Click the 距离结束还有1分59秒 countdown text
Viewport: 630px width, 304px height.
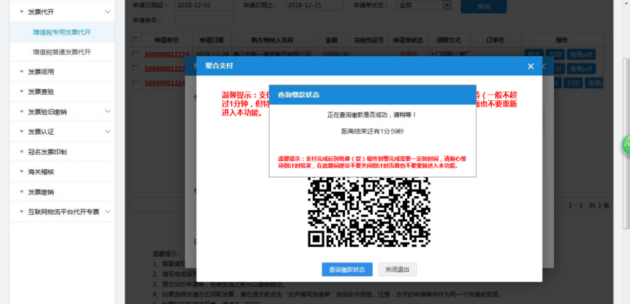pos(372,131)
